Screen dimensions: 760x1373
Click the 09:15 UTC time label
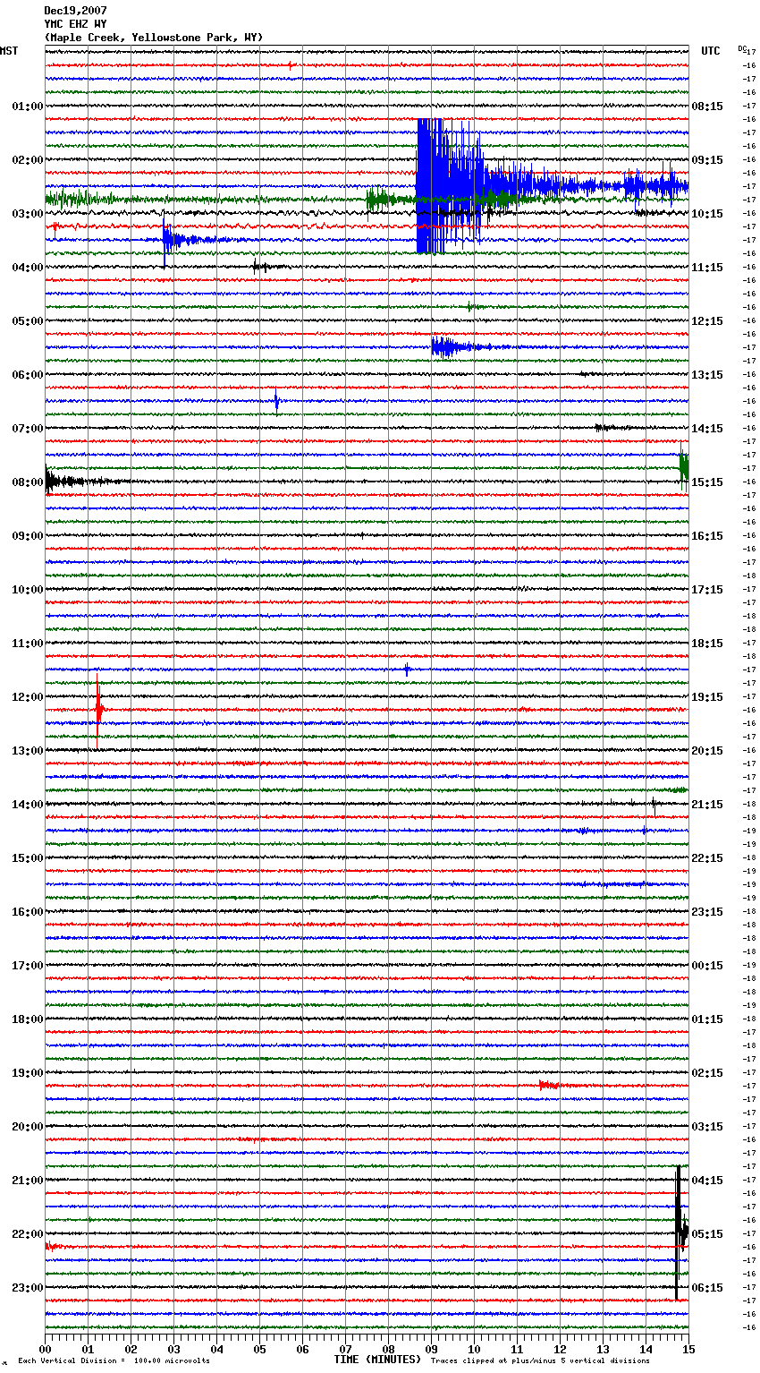[707, 160]
